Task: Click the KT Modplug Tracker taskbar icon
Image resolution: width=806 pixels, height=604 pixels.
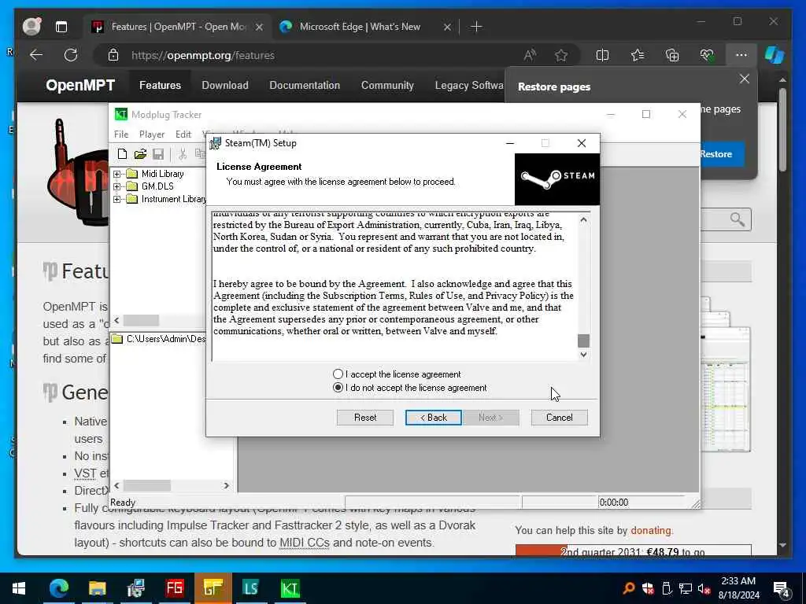Action: pyautogui.click(x=290, y=588)
